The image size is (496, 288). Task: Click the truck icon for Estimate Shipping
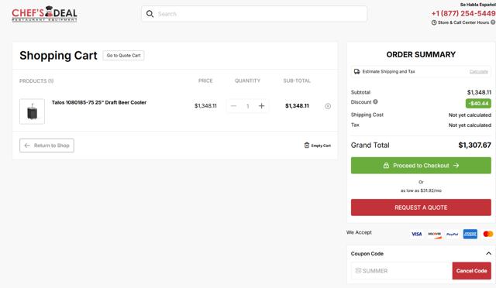[x=356, y=71]
